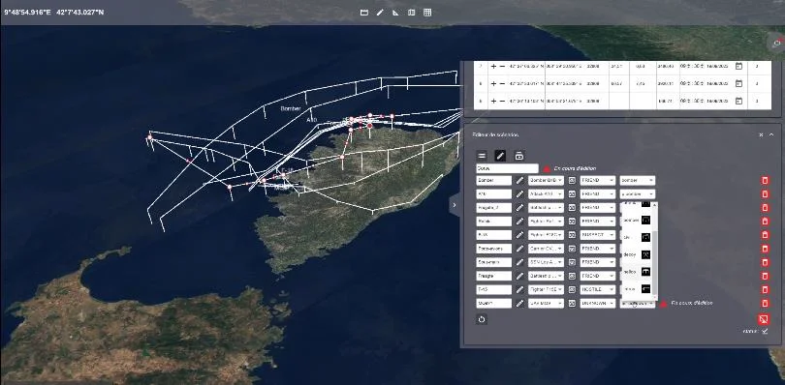Image resolution: width=785 pixels, height=385 pixels.
Task: Choose 'helico' in the open symbol list
Action: tap(637, 272)
